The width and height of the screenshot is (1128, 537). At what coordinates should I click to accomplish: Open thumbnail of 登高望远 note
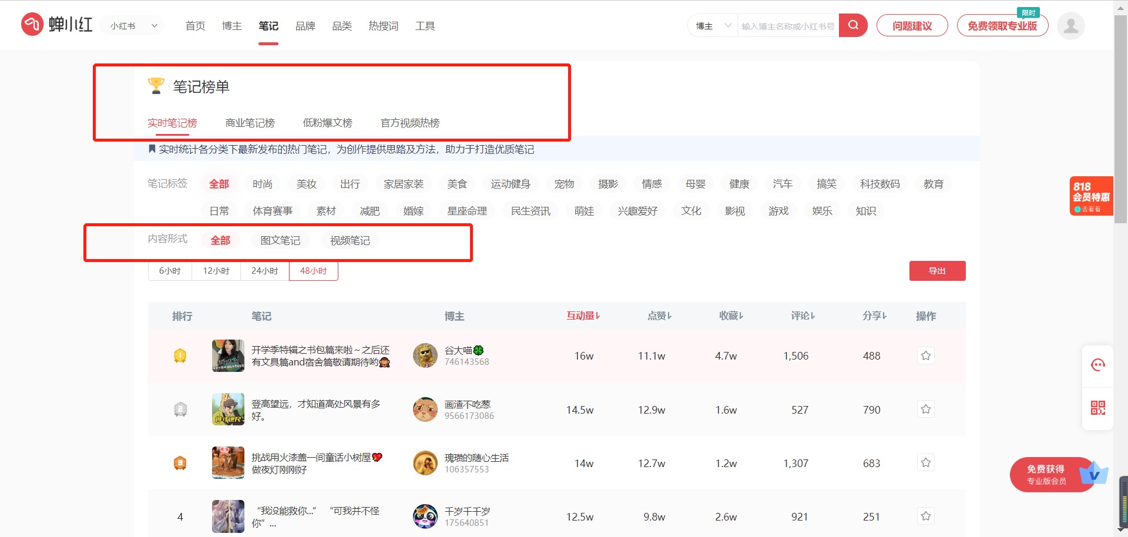point(228,409)
